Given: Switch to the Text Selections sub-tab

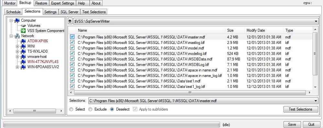Looking at the screenshot, I should pos(94,12).
